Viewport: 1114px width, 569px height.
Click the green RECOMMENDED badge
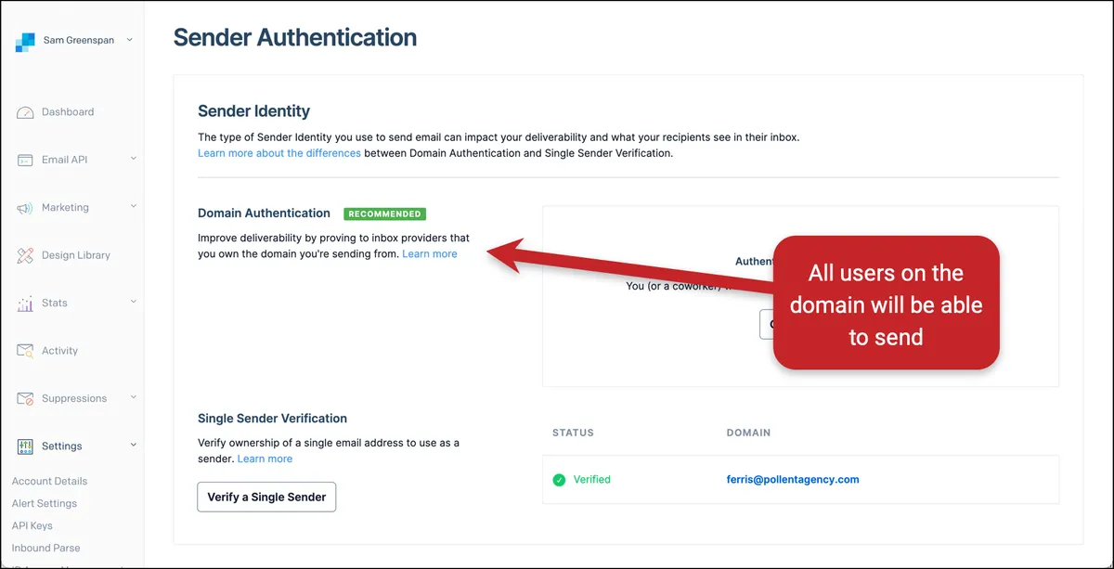[x=385, y=213]
